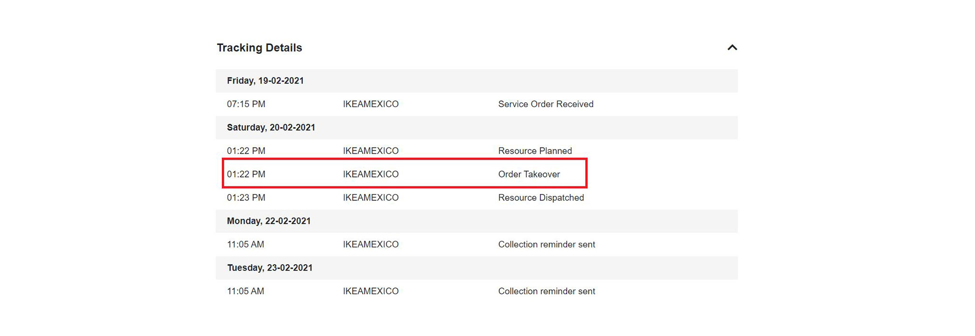Select the last Collection reminder sent status
Screen dimensions: 975x336
tap(547, 291)
